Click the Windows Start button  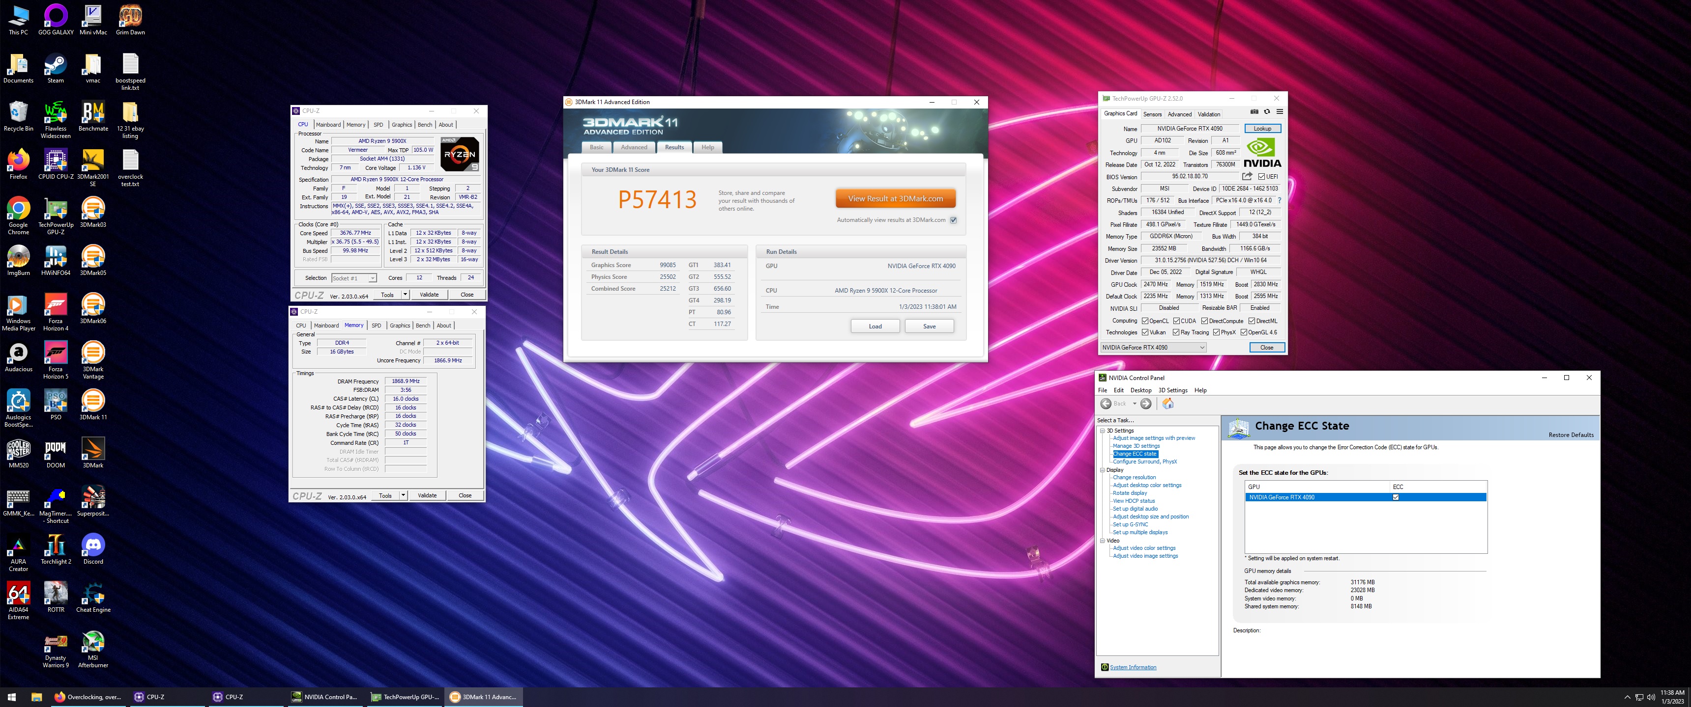pyautogui.click(x=11, y=697)
